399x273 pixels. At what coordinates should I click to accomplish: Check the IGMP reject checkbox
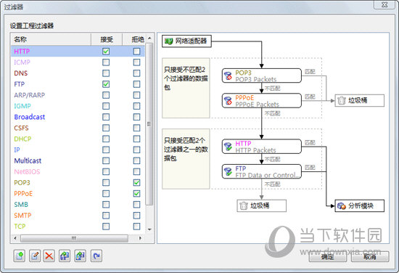136,106
